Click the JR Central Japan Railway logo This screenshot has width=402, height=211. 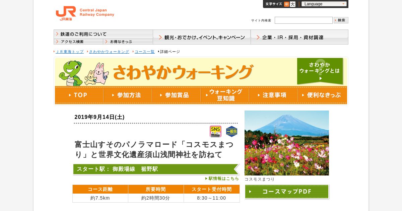coord(85,13)
